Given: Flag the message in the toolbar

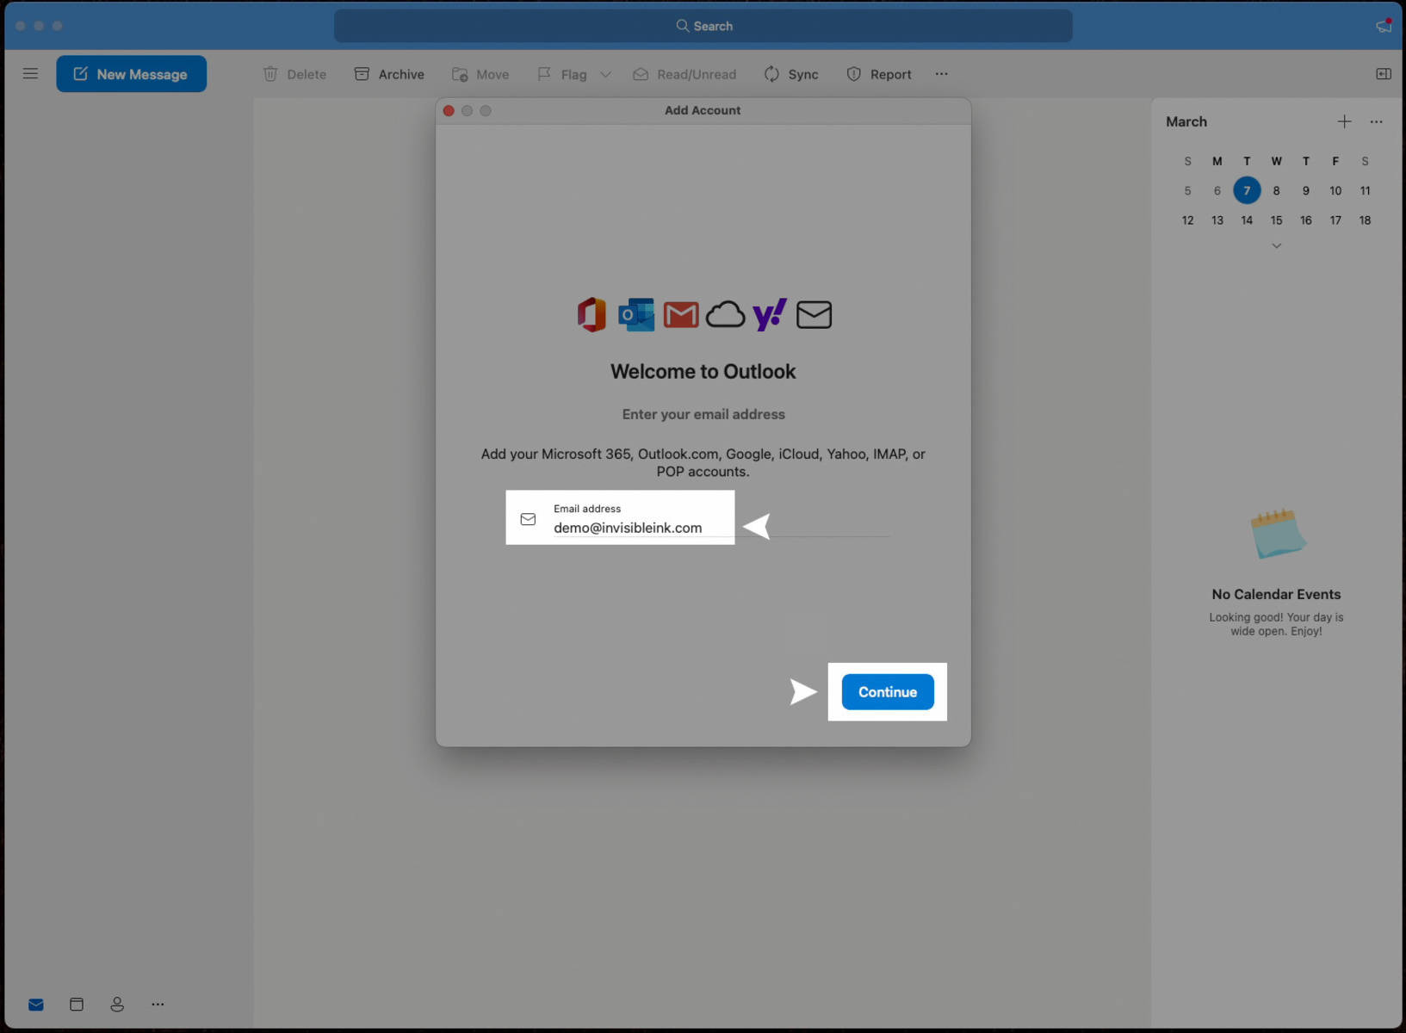Looking at the screenshot, I should [561, 74].
